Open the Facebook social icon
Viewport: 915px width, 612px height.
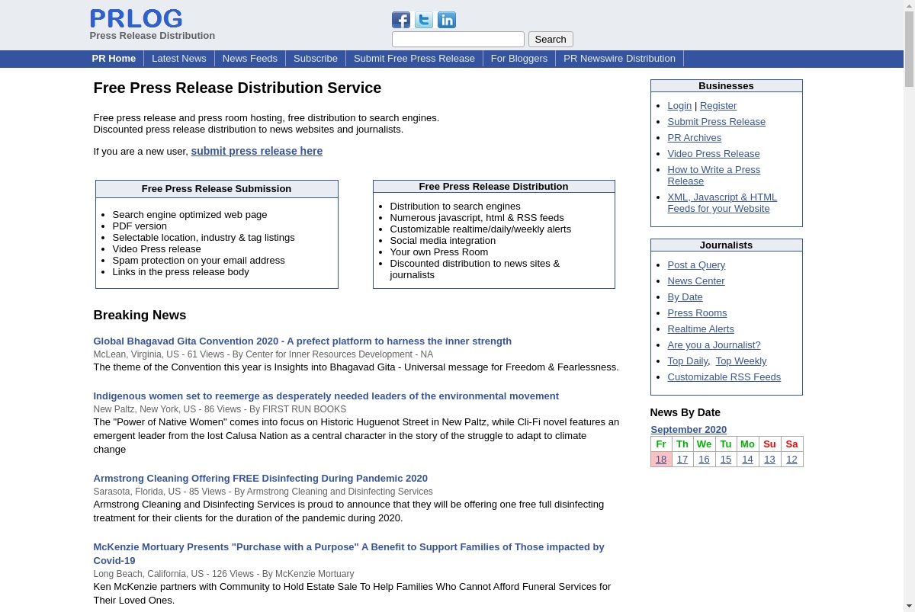pos(401,20)
